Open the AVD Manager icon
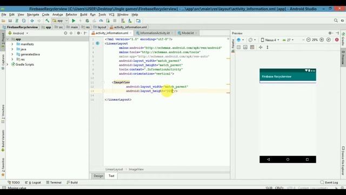 [x=123, y=21]
